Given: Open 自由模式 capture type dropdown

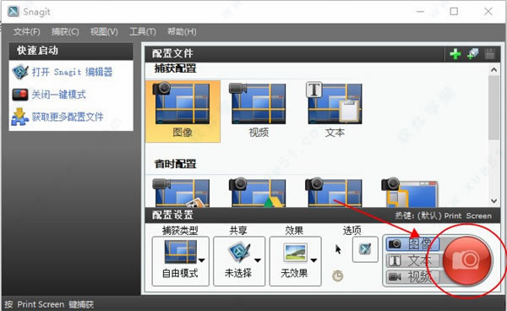Looking at the screenshot, I should point(181,261).
